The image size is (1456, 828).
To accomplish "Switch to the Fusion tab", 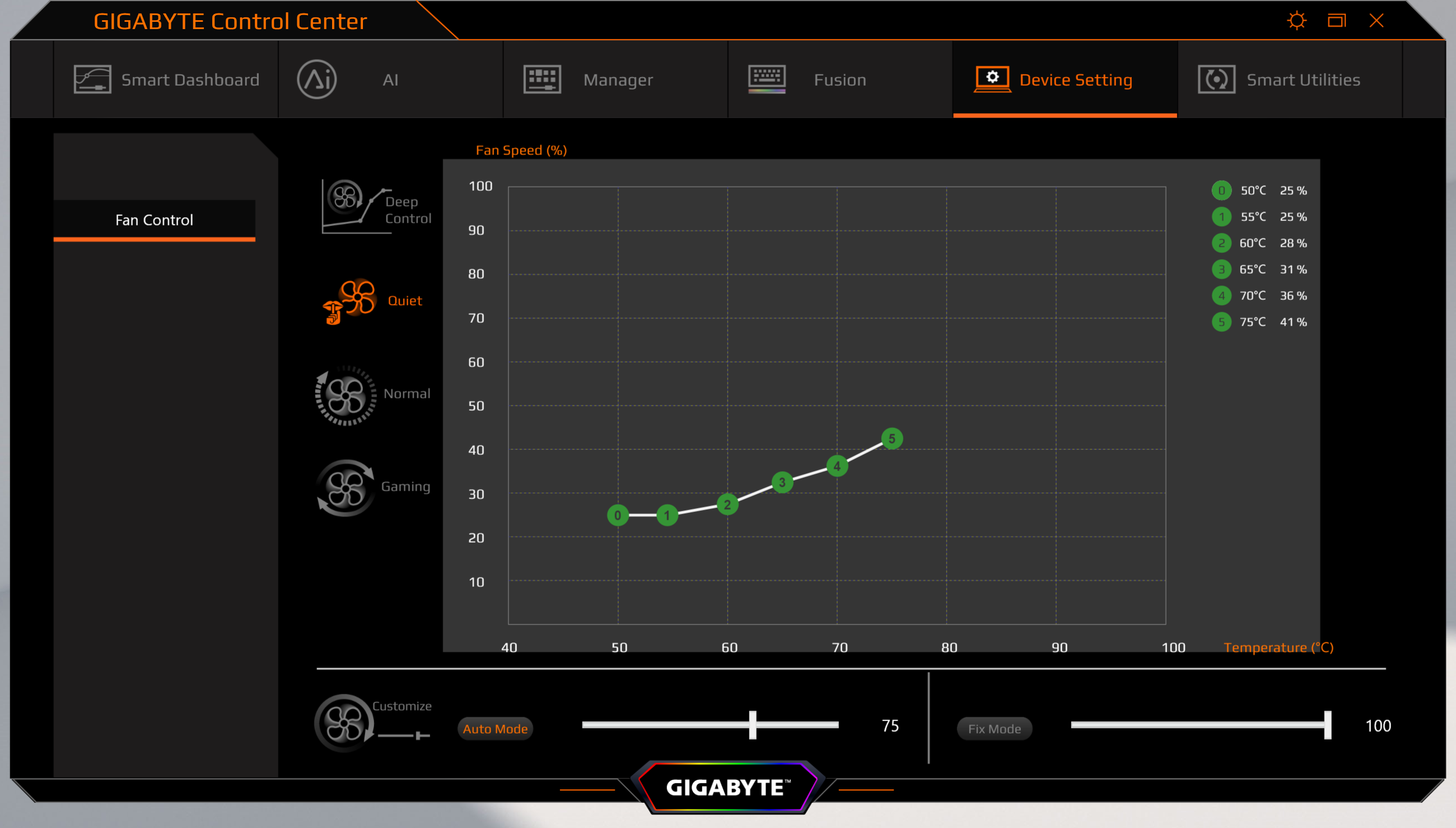I will (x=839, y=79).
